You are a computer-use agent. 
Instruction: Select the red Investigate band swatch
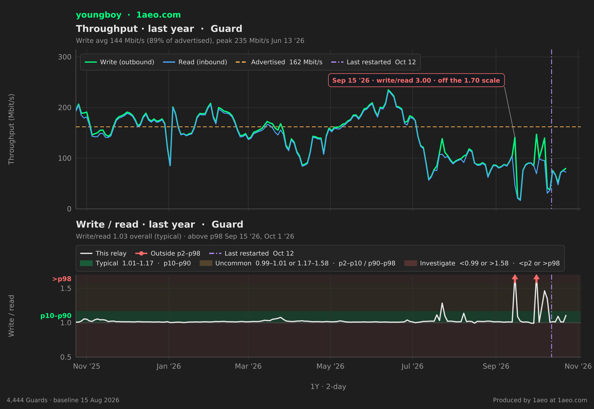pyautogui.click(x=411, y=263)
